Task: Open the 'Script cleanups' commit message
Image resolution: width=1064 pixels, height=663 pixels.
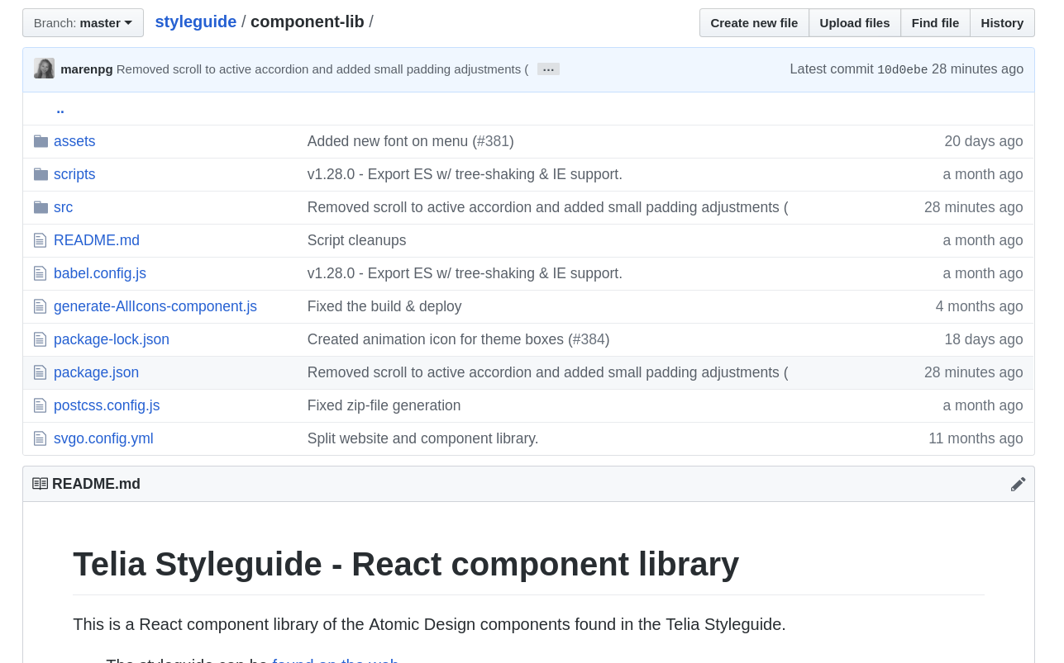Action: coord(357,240)
